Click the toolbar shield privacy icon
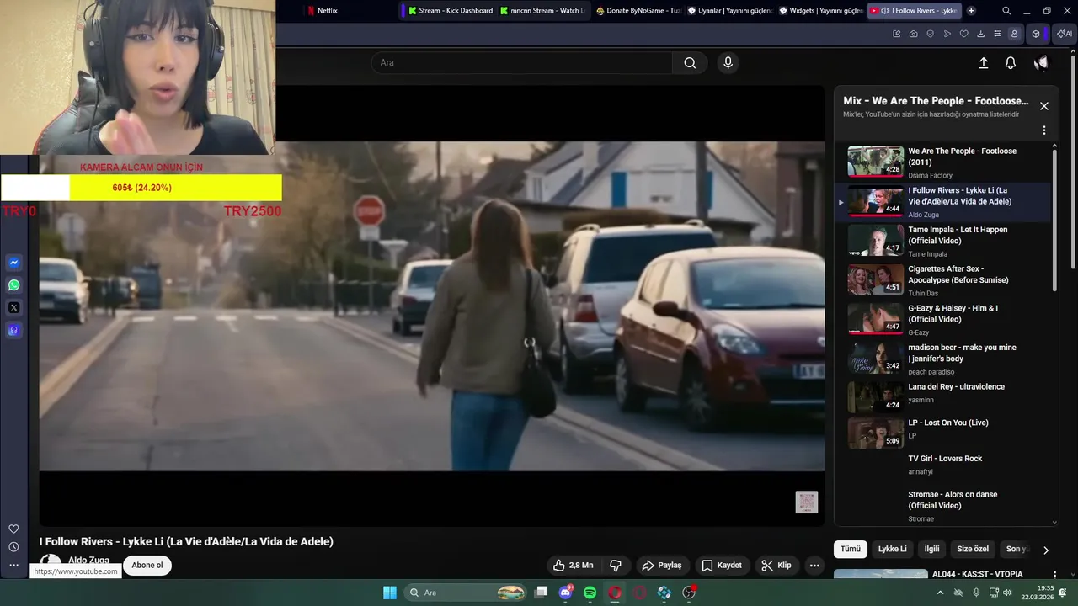The image size is (1078, 606). 931,34
